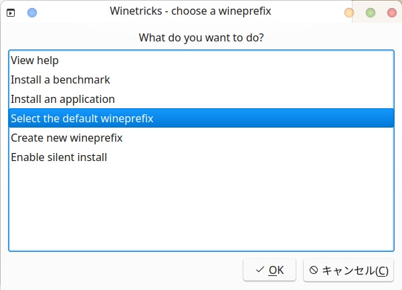Click empty title bar space right of the title
The height and width of the screenshot is (290, 402).
[x=308, y=12]
